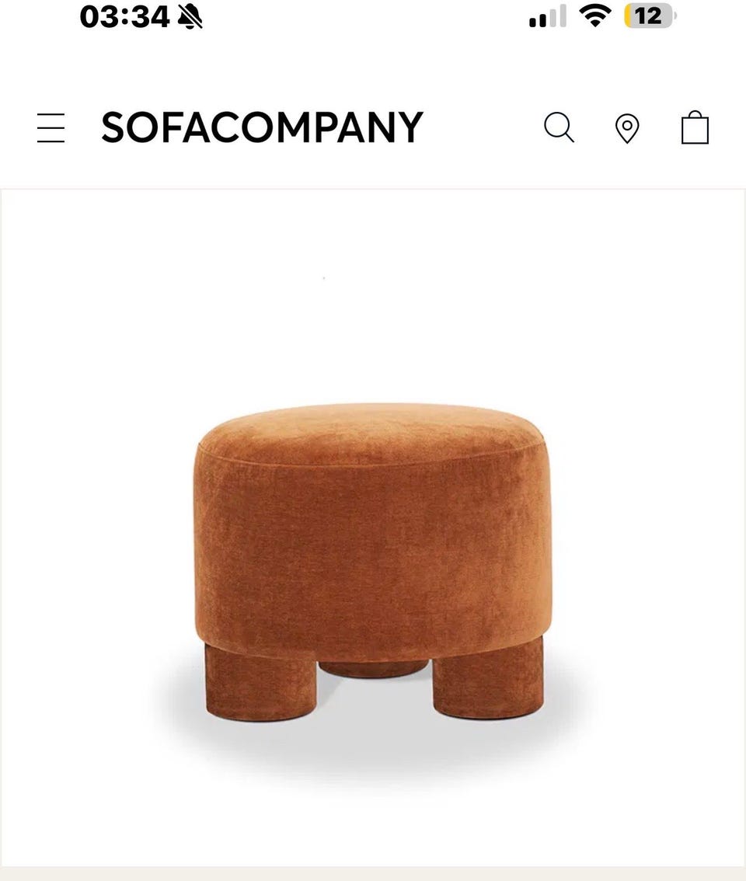Open the hamburger navigation menu
Viewport: 746px width, 881px height.
51,127
